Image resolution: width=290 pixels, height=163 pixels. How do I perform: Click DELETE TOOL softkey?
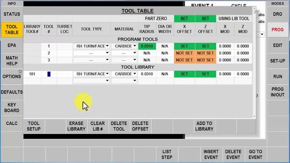click(119, 126)
